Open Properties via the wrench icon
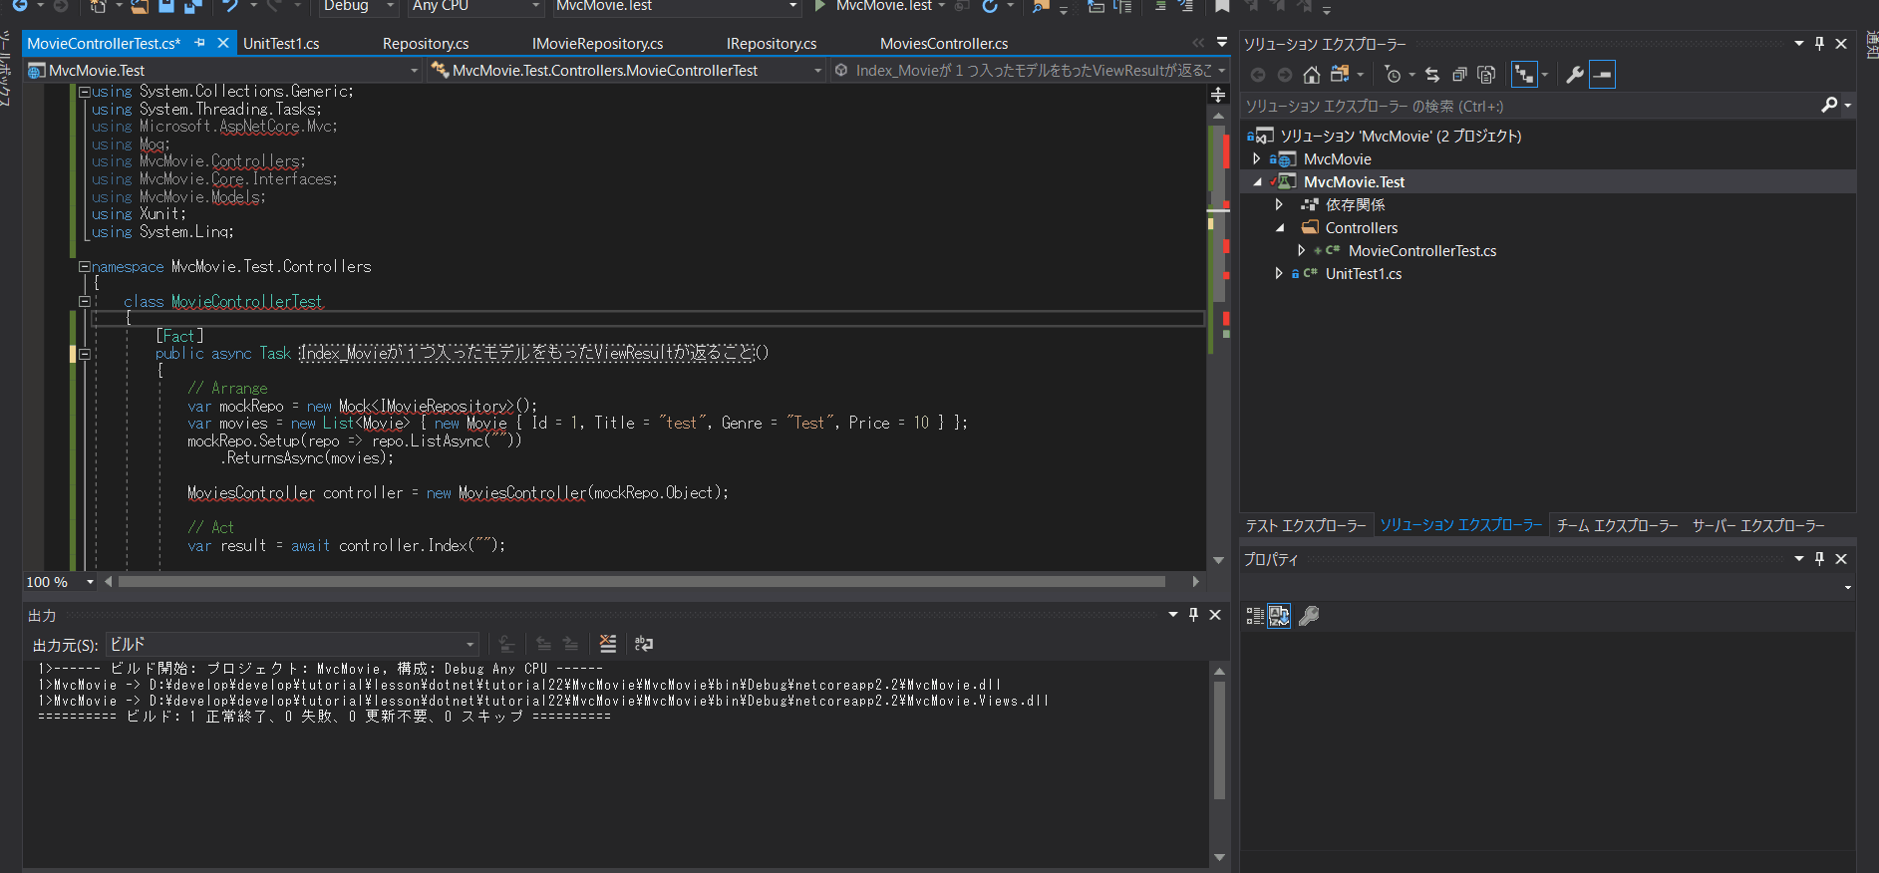 (x=1575, y=75)
